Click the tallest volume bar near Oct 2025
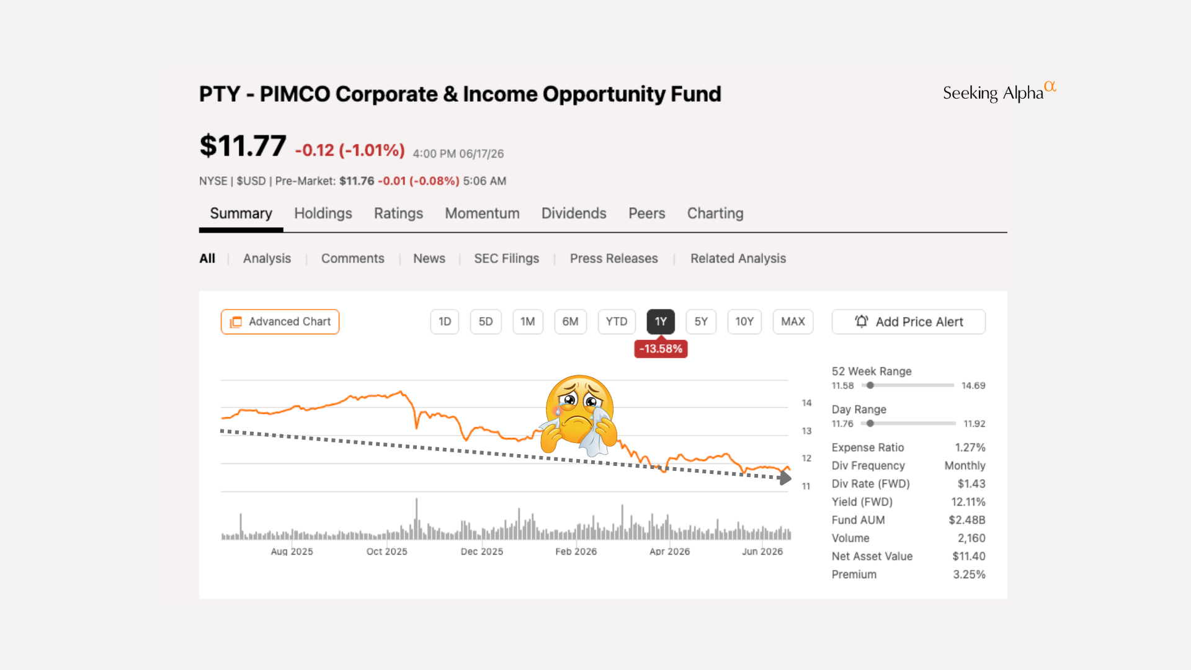This screenshot has height=670, width=1191. [416, 519]
